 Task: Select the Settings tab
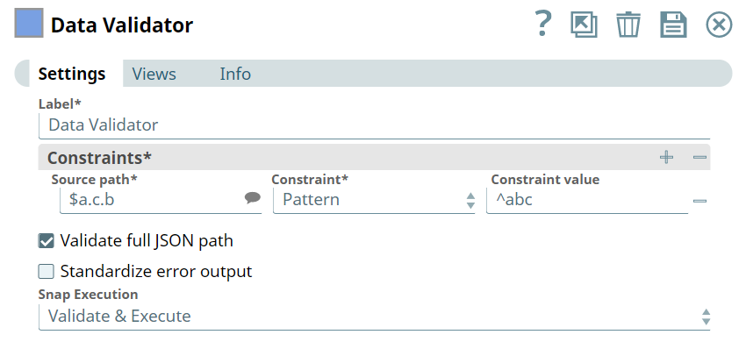tap(72, 74)
